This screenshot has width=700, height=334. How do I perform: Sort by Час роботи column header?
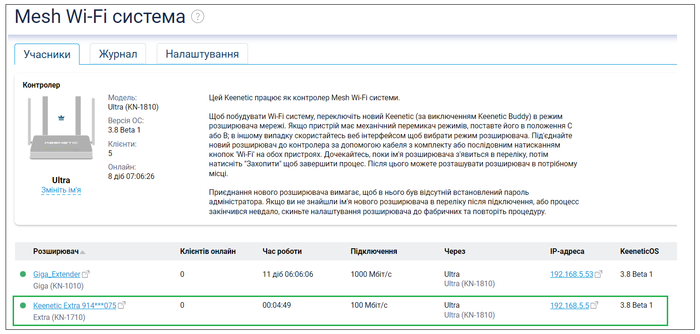pyautogui.click(x=282, y=252)
